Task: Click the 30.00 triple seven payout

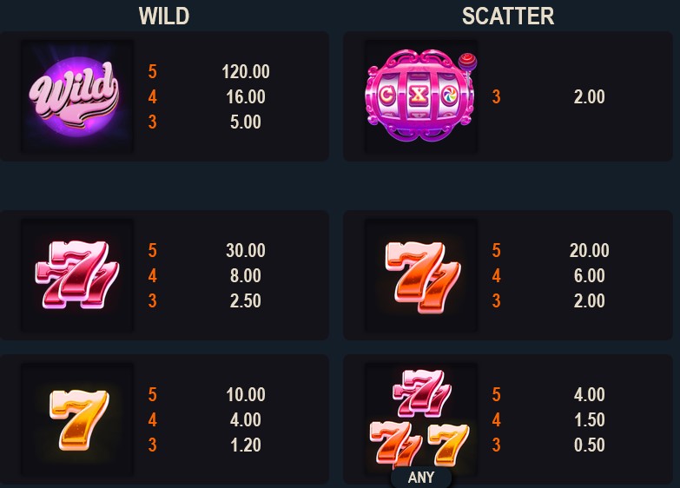Action: (246, 250)
